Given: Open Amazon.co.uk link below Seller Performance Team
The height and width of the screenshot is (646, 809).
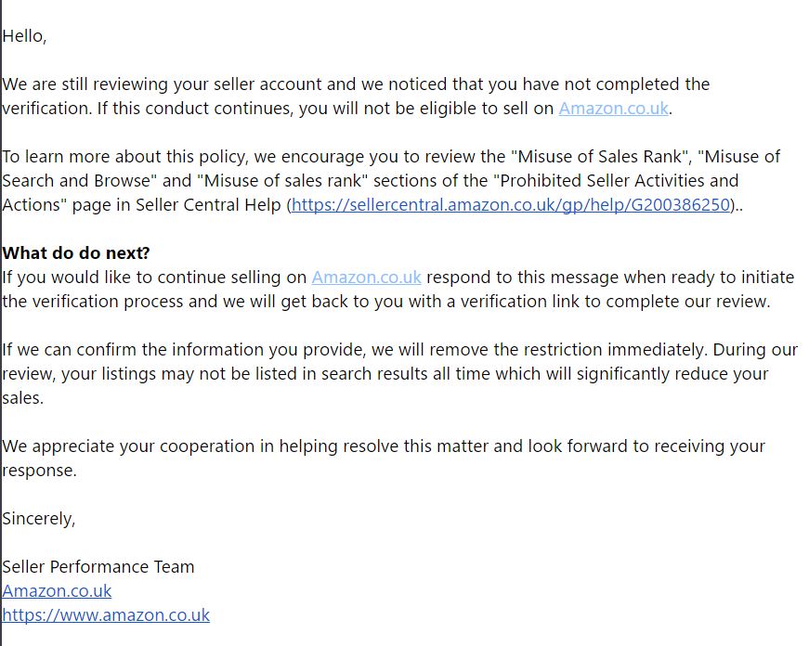Looking at the screenshot, I should coord(57,591).
